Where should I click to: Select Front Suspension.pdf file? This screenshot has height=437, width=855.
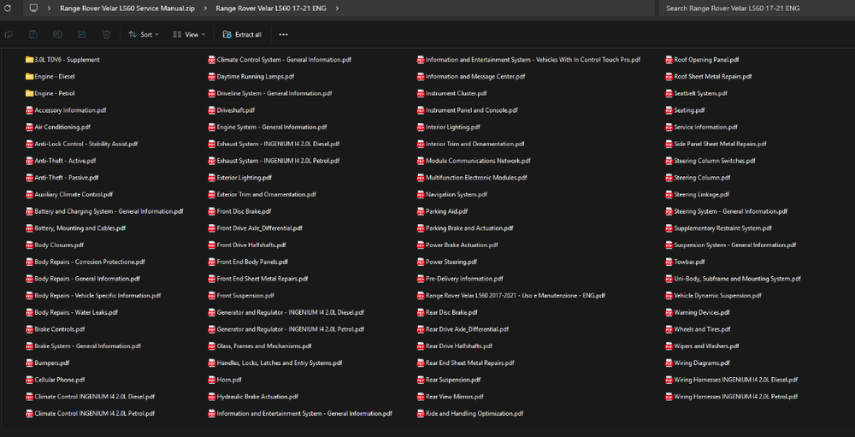click(245, 295)
